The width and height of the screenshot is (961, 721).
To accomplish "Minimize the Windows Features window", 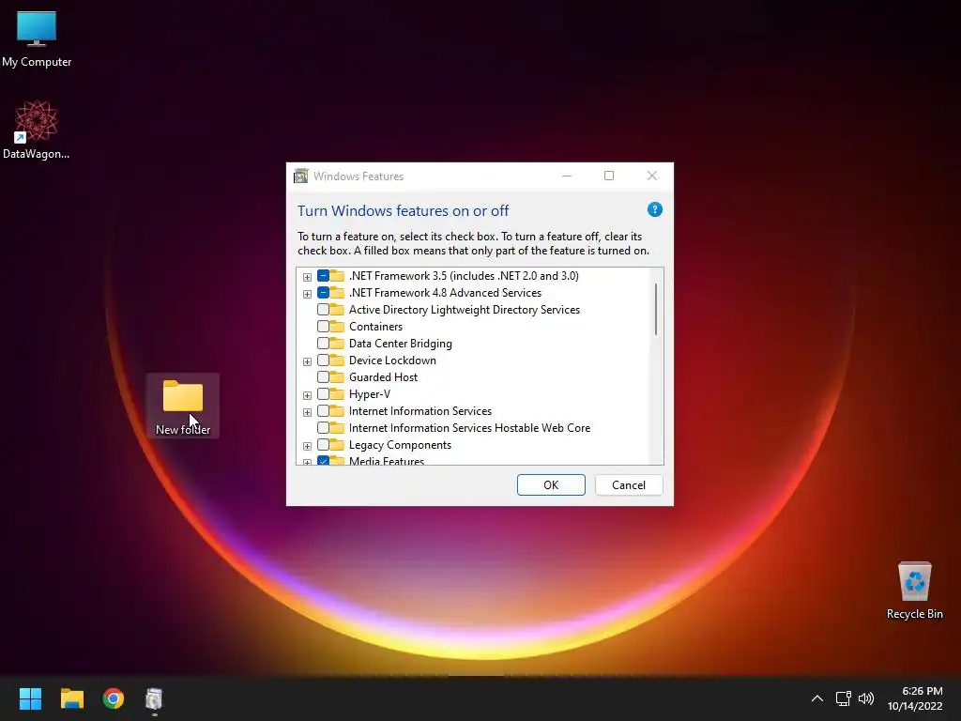I will tap(567, 176).
